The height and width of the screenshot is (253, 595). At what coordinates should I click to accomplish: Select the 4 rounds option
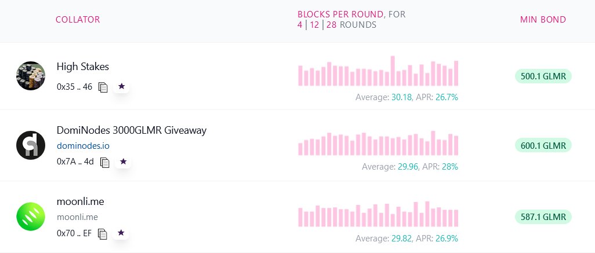coord(300,25)
